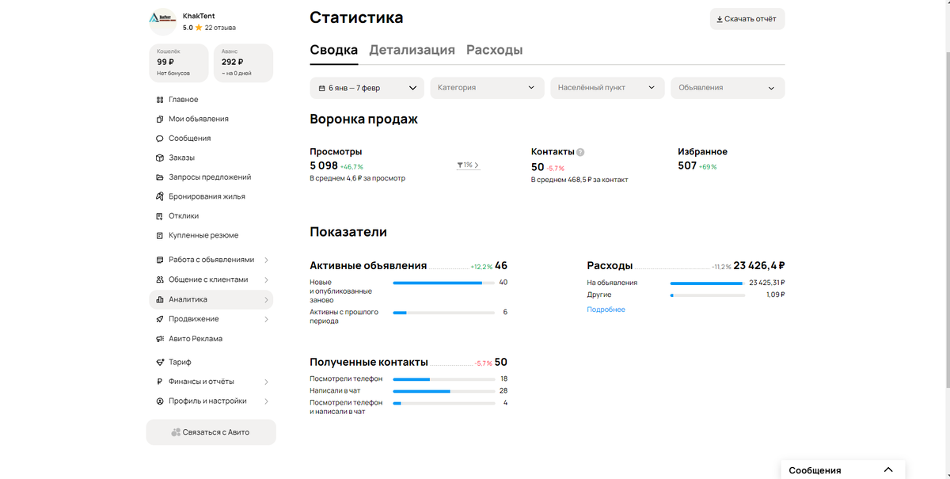Click the Новые и опубликованные заново progress bar
Viewport: 950px width, 479px height.
pos(444,282)
